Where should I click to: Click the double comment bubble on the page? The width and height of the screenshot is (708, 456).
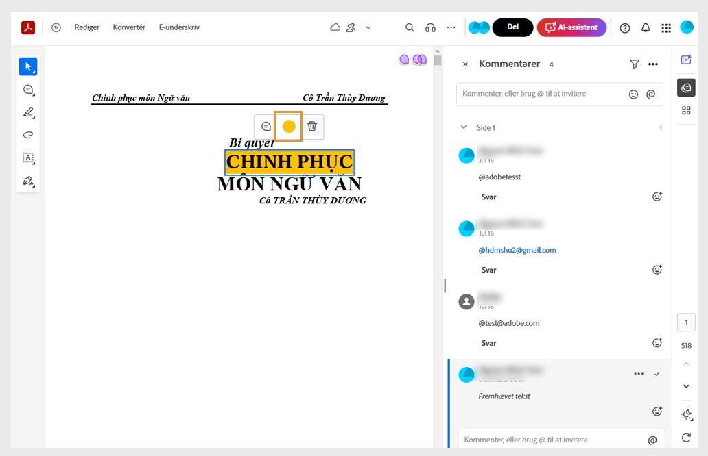click(419, 59)
